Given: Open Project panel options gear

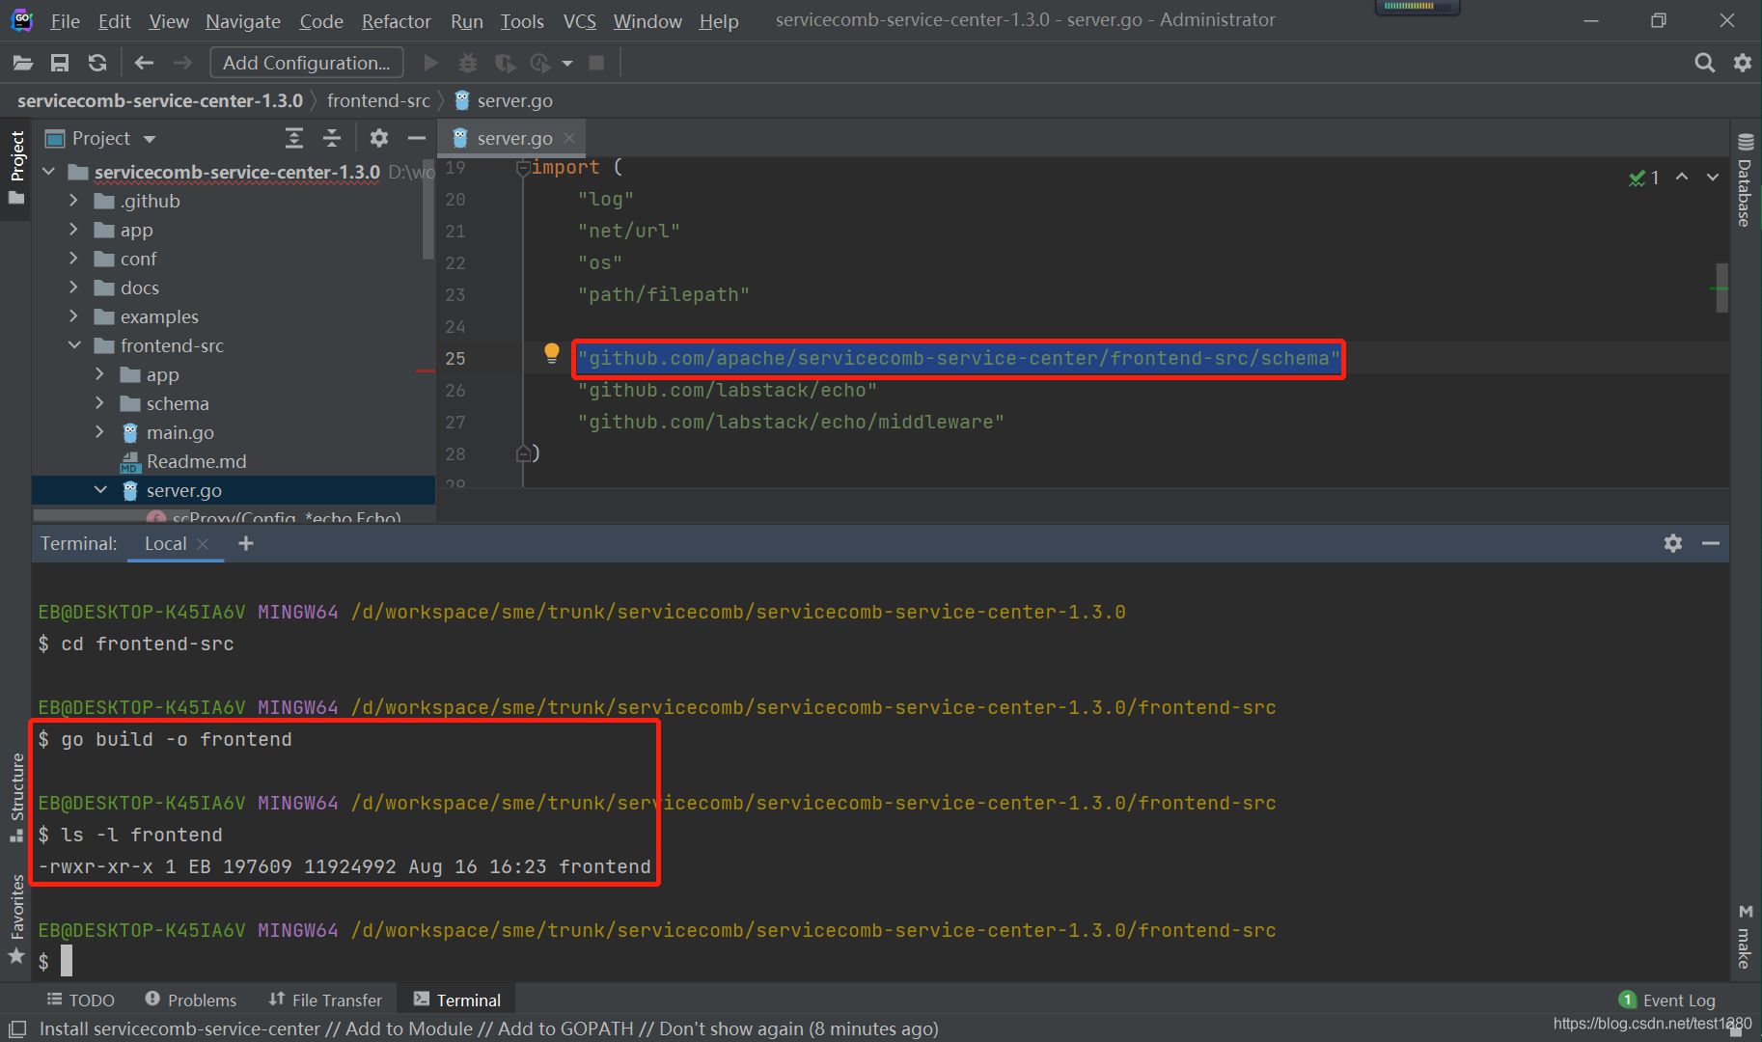Looking at the screenshot, I should click(379, 138).
